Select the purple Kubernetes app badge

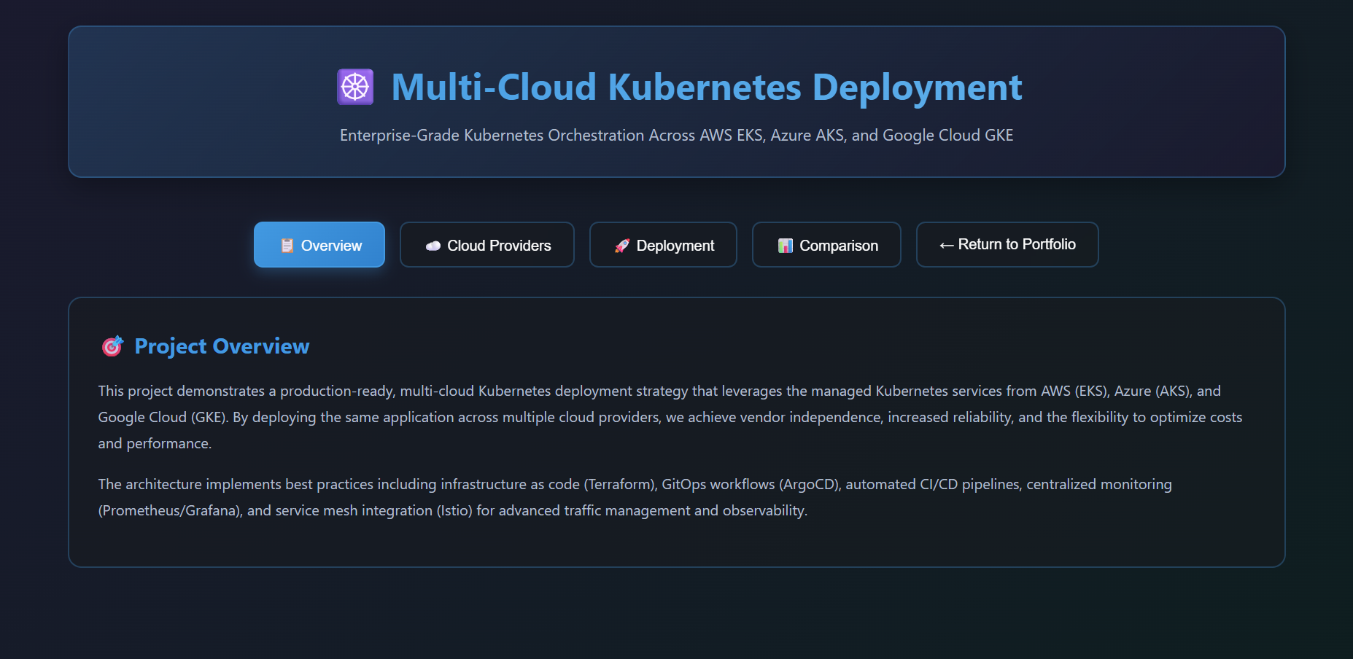pyautogui.click(x=355, y=86)
